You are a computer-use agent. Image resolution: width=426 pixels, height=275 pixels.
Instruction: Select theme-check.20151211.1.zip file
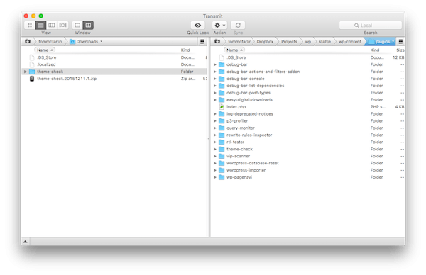(x=67, y=79)
